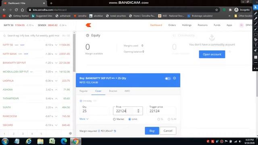Switch to AMO order tab

pyautogui.click(x=127, y=91)
